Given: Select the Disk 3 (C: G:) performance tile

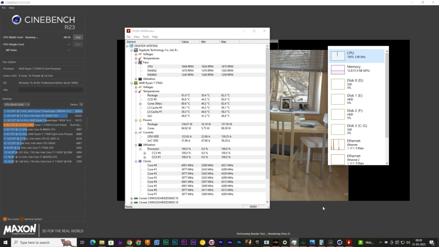Looking at the screenshot, I should coord(357,130).
